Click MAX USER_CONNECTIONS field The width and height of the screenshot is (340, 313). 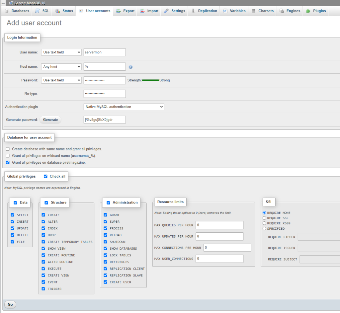tap(219, 259)
